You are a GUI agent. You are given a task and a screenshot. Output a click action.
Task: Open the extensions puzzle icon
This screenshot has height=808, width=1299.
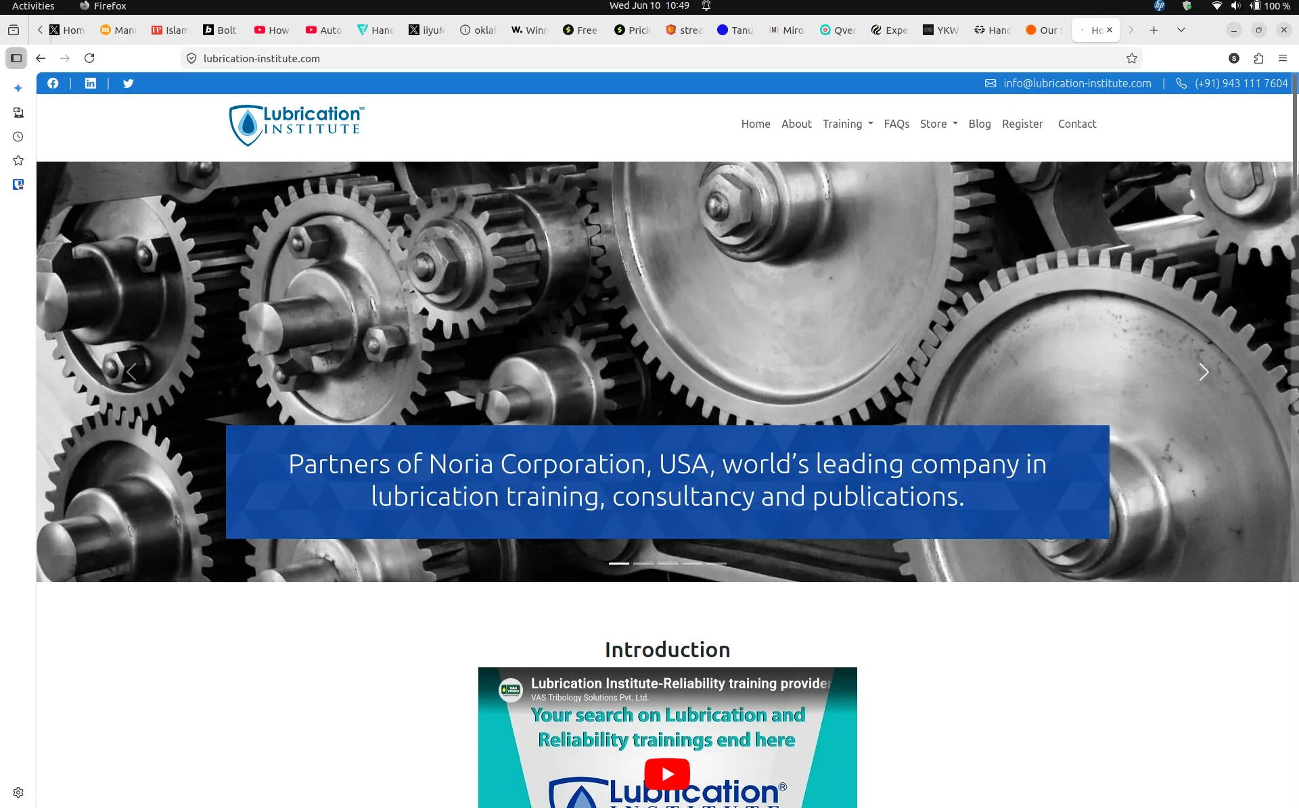tap(1258, 58)
